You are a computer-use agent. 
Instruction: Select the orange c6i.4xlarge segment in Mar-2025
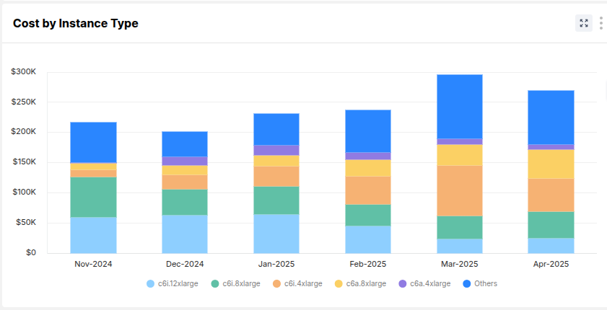[459, 190]
